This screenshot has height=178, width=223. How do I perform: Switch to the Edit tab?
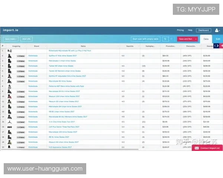point(218,39)
